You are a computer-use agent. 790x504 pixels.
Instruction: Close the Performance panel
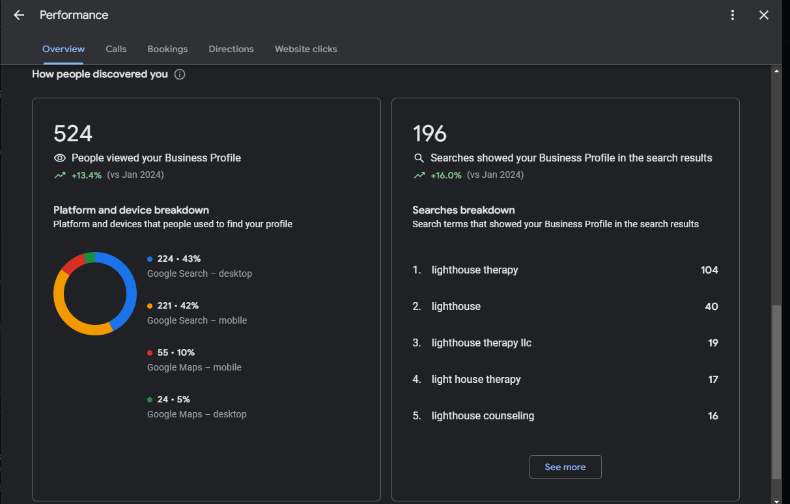(764, 15)
